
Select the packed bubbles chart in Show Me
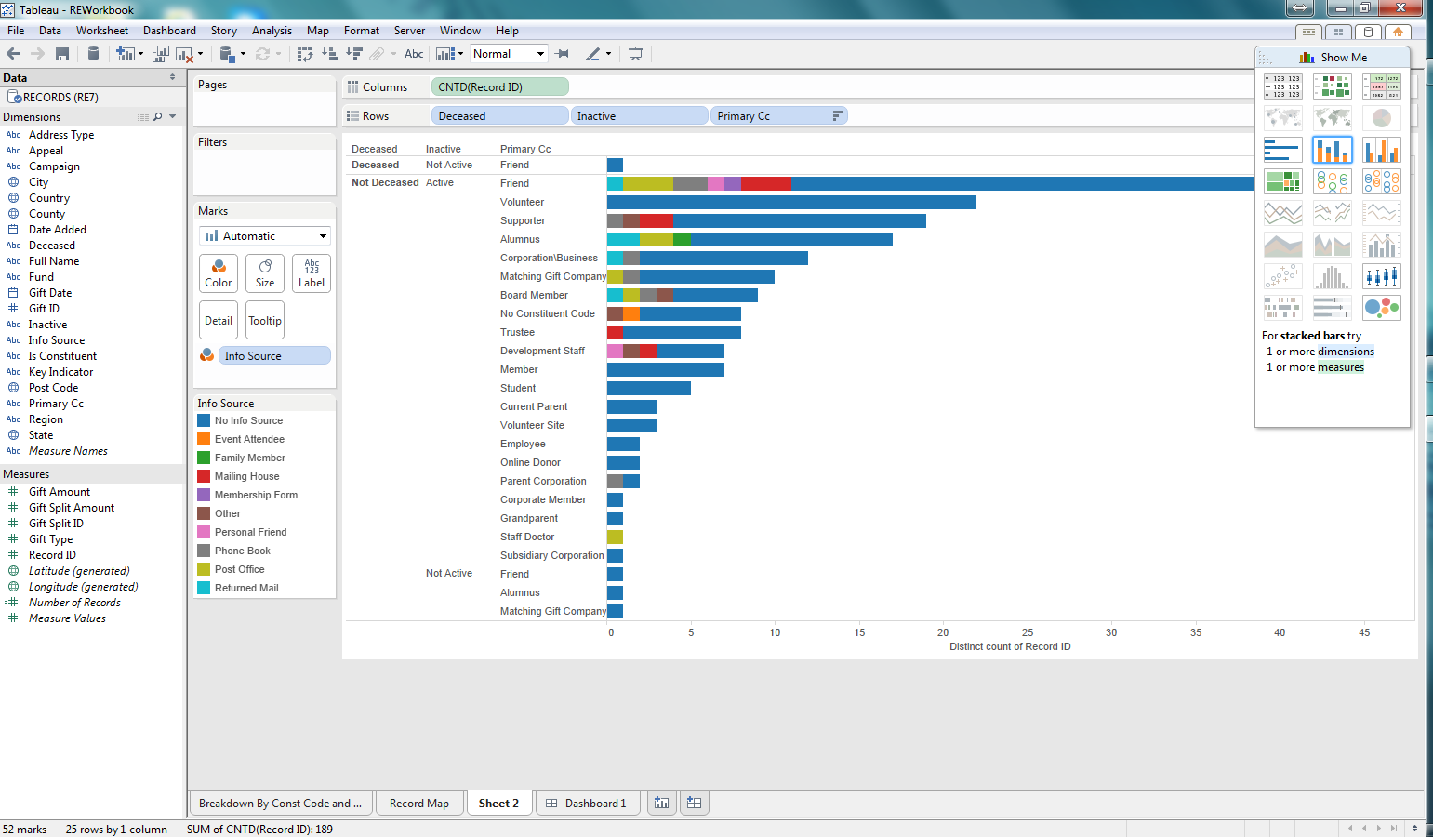1382,307
